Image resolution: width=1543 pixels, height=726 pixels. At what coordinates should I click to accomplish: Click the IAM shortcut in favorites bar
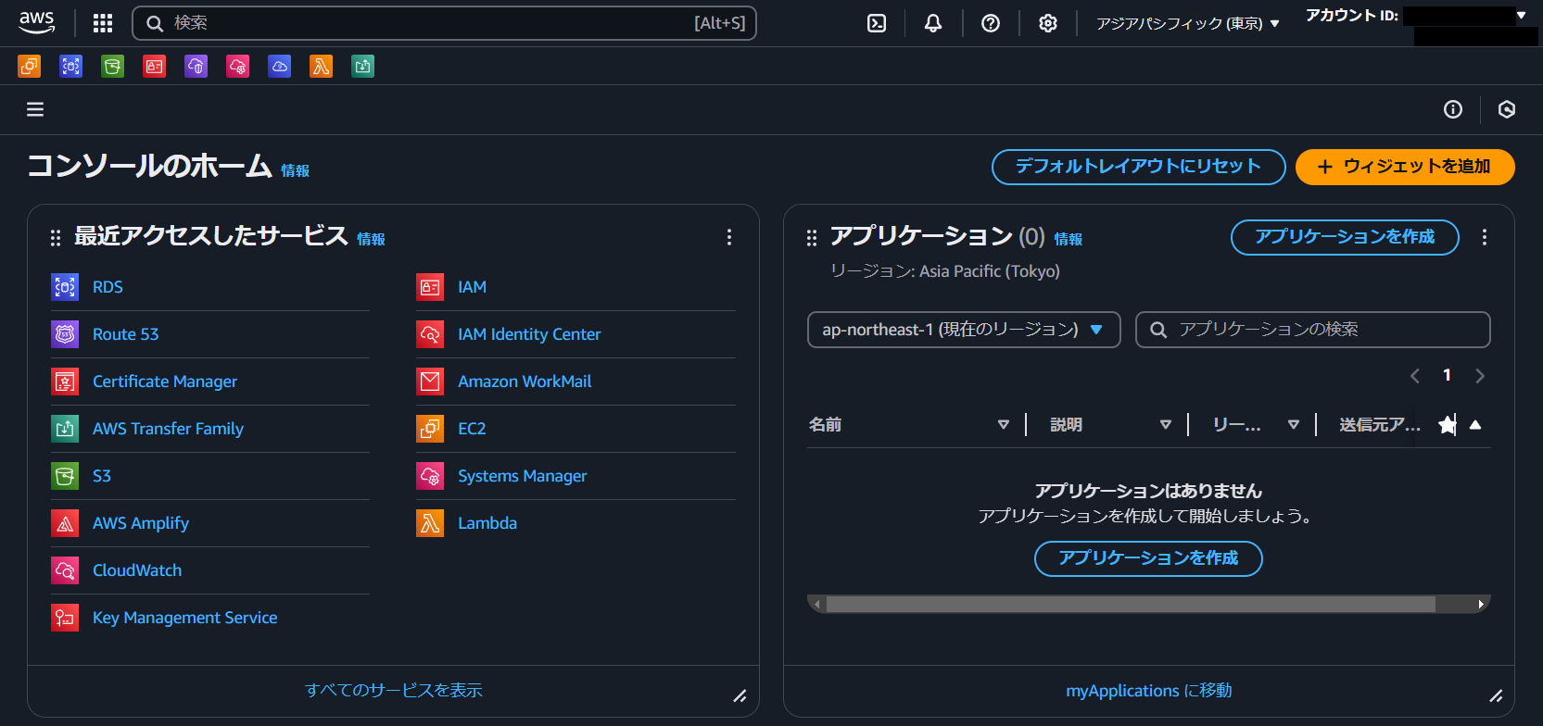point(155,66)
